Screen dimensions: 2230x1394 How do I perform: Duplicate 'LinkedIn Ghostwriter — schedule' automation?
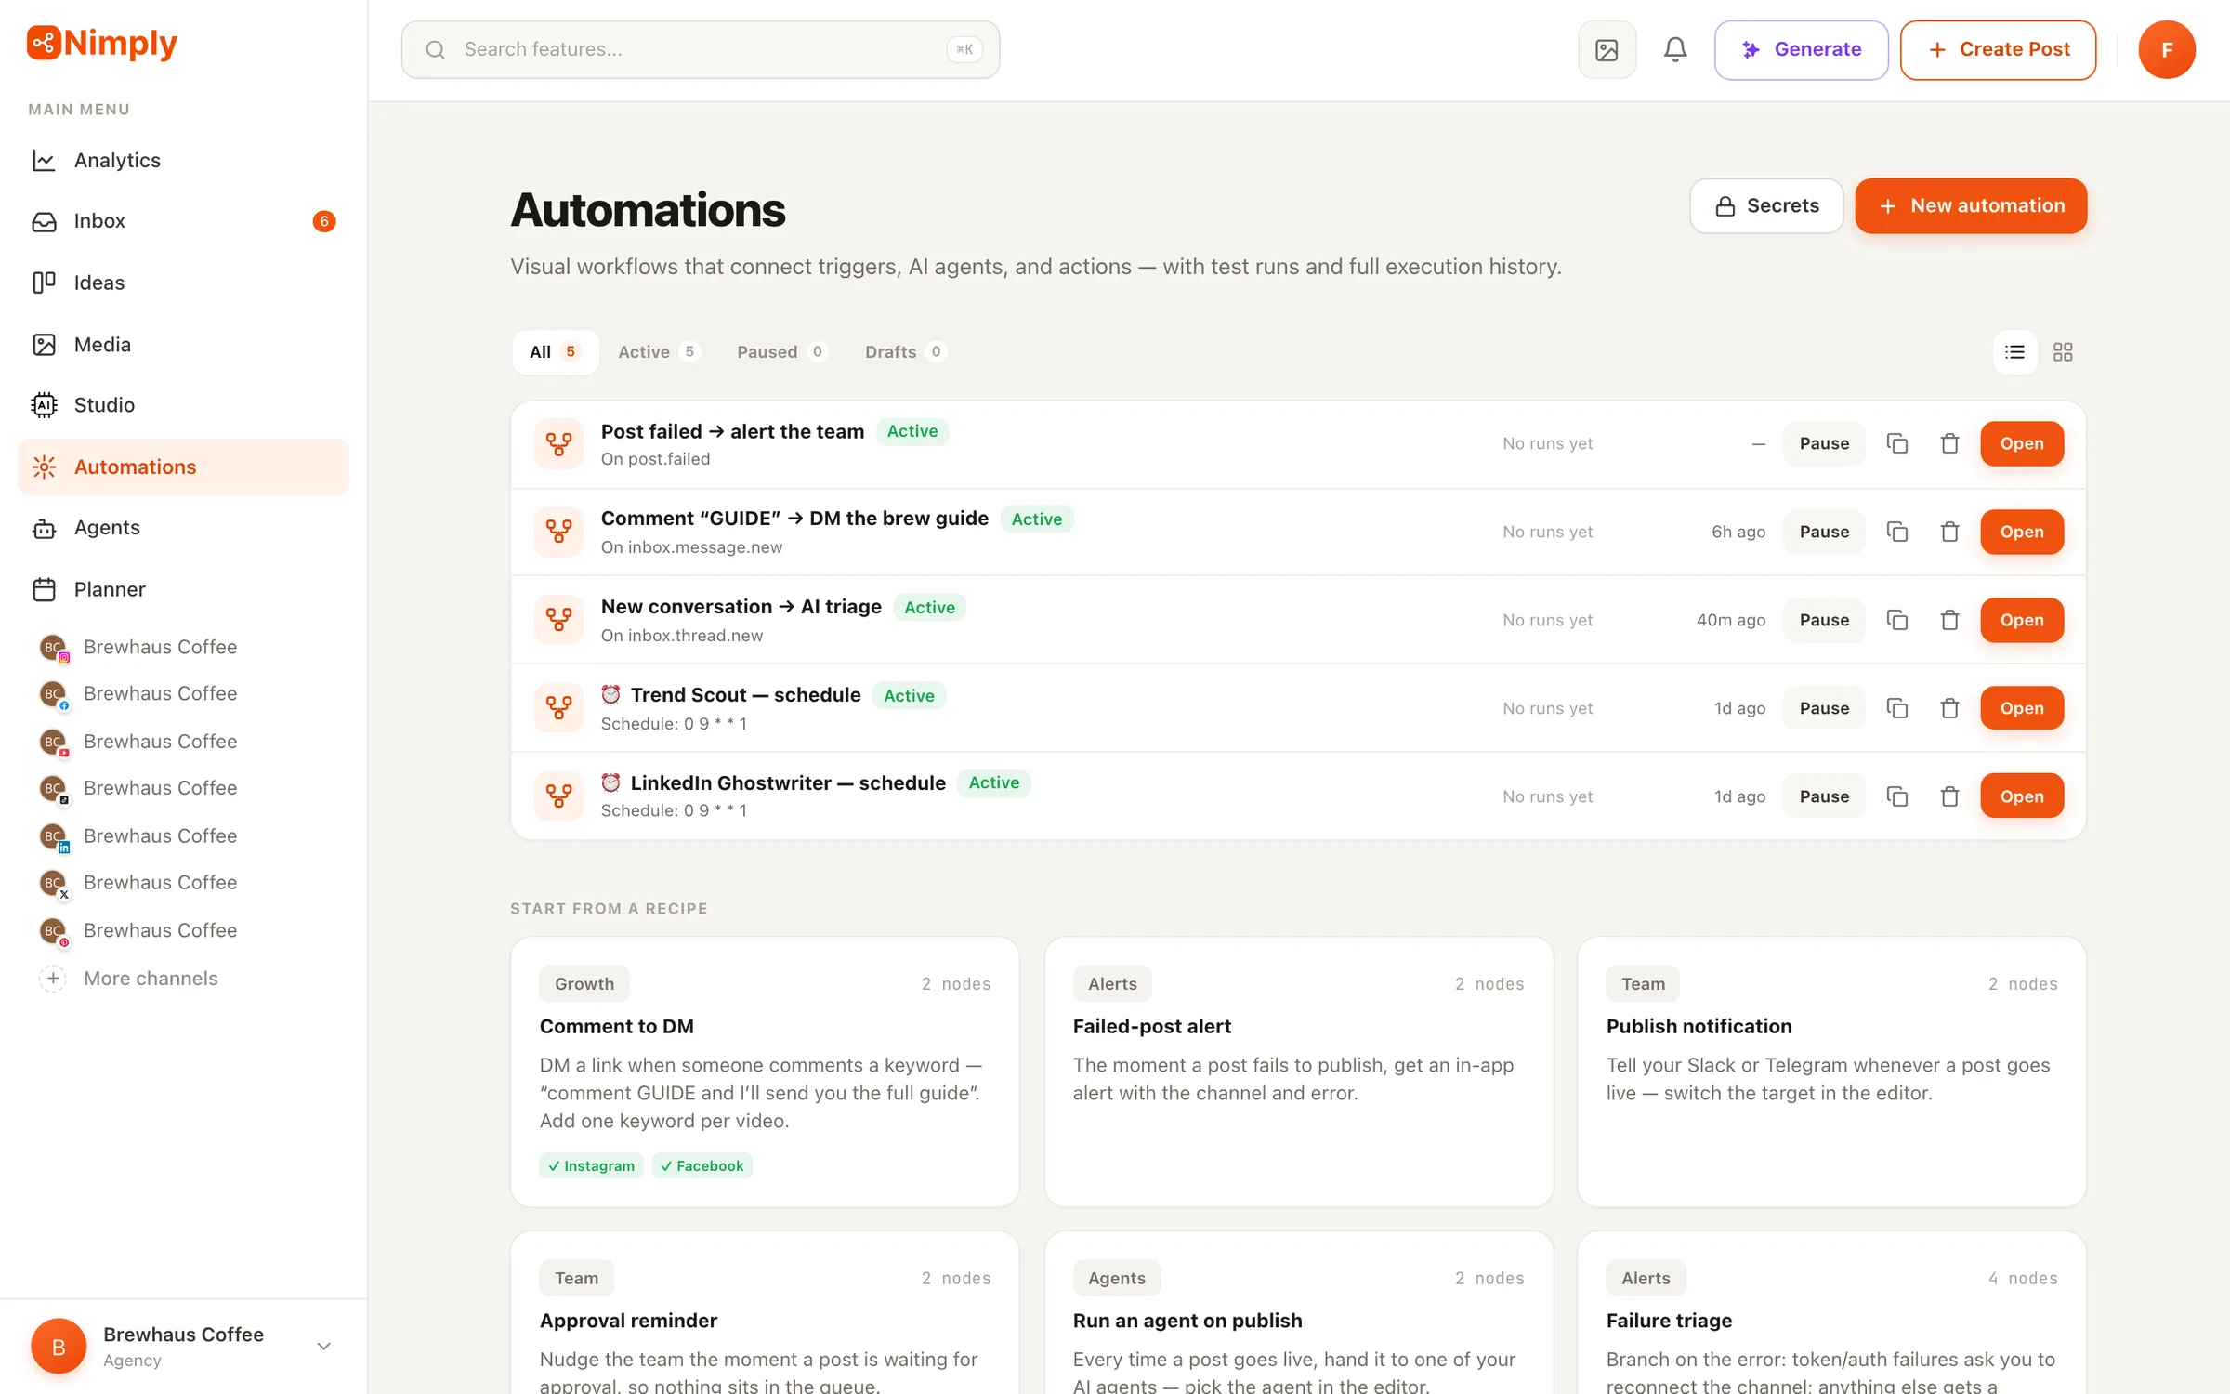(x=1897, y=796)
